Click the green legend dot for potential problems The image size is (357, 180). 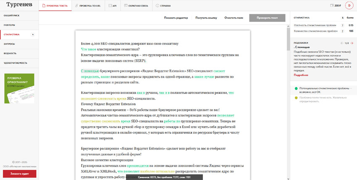(x=296, y=89)
